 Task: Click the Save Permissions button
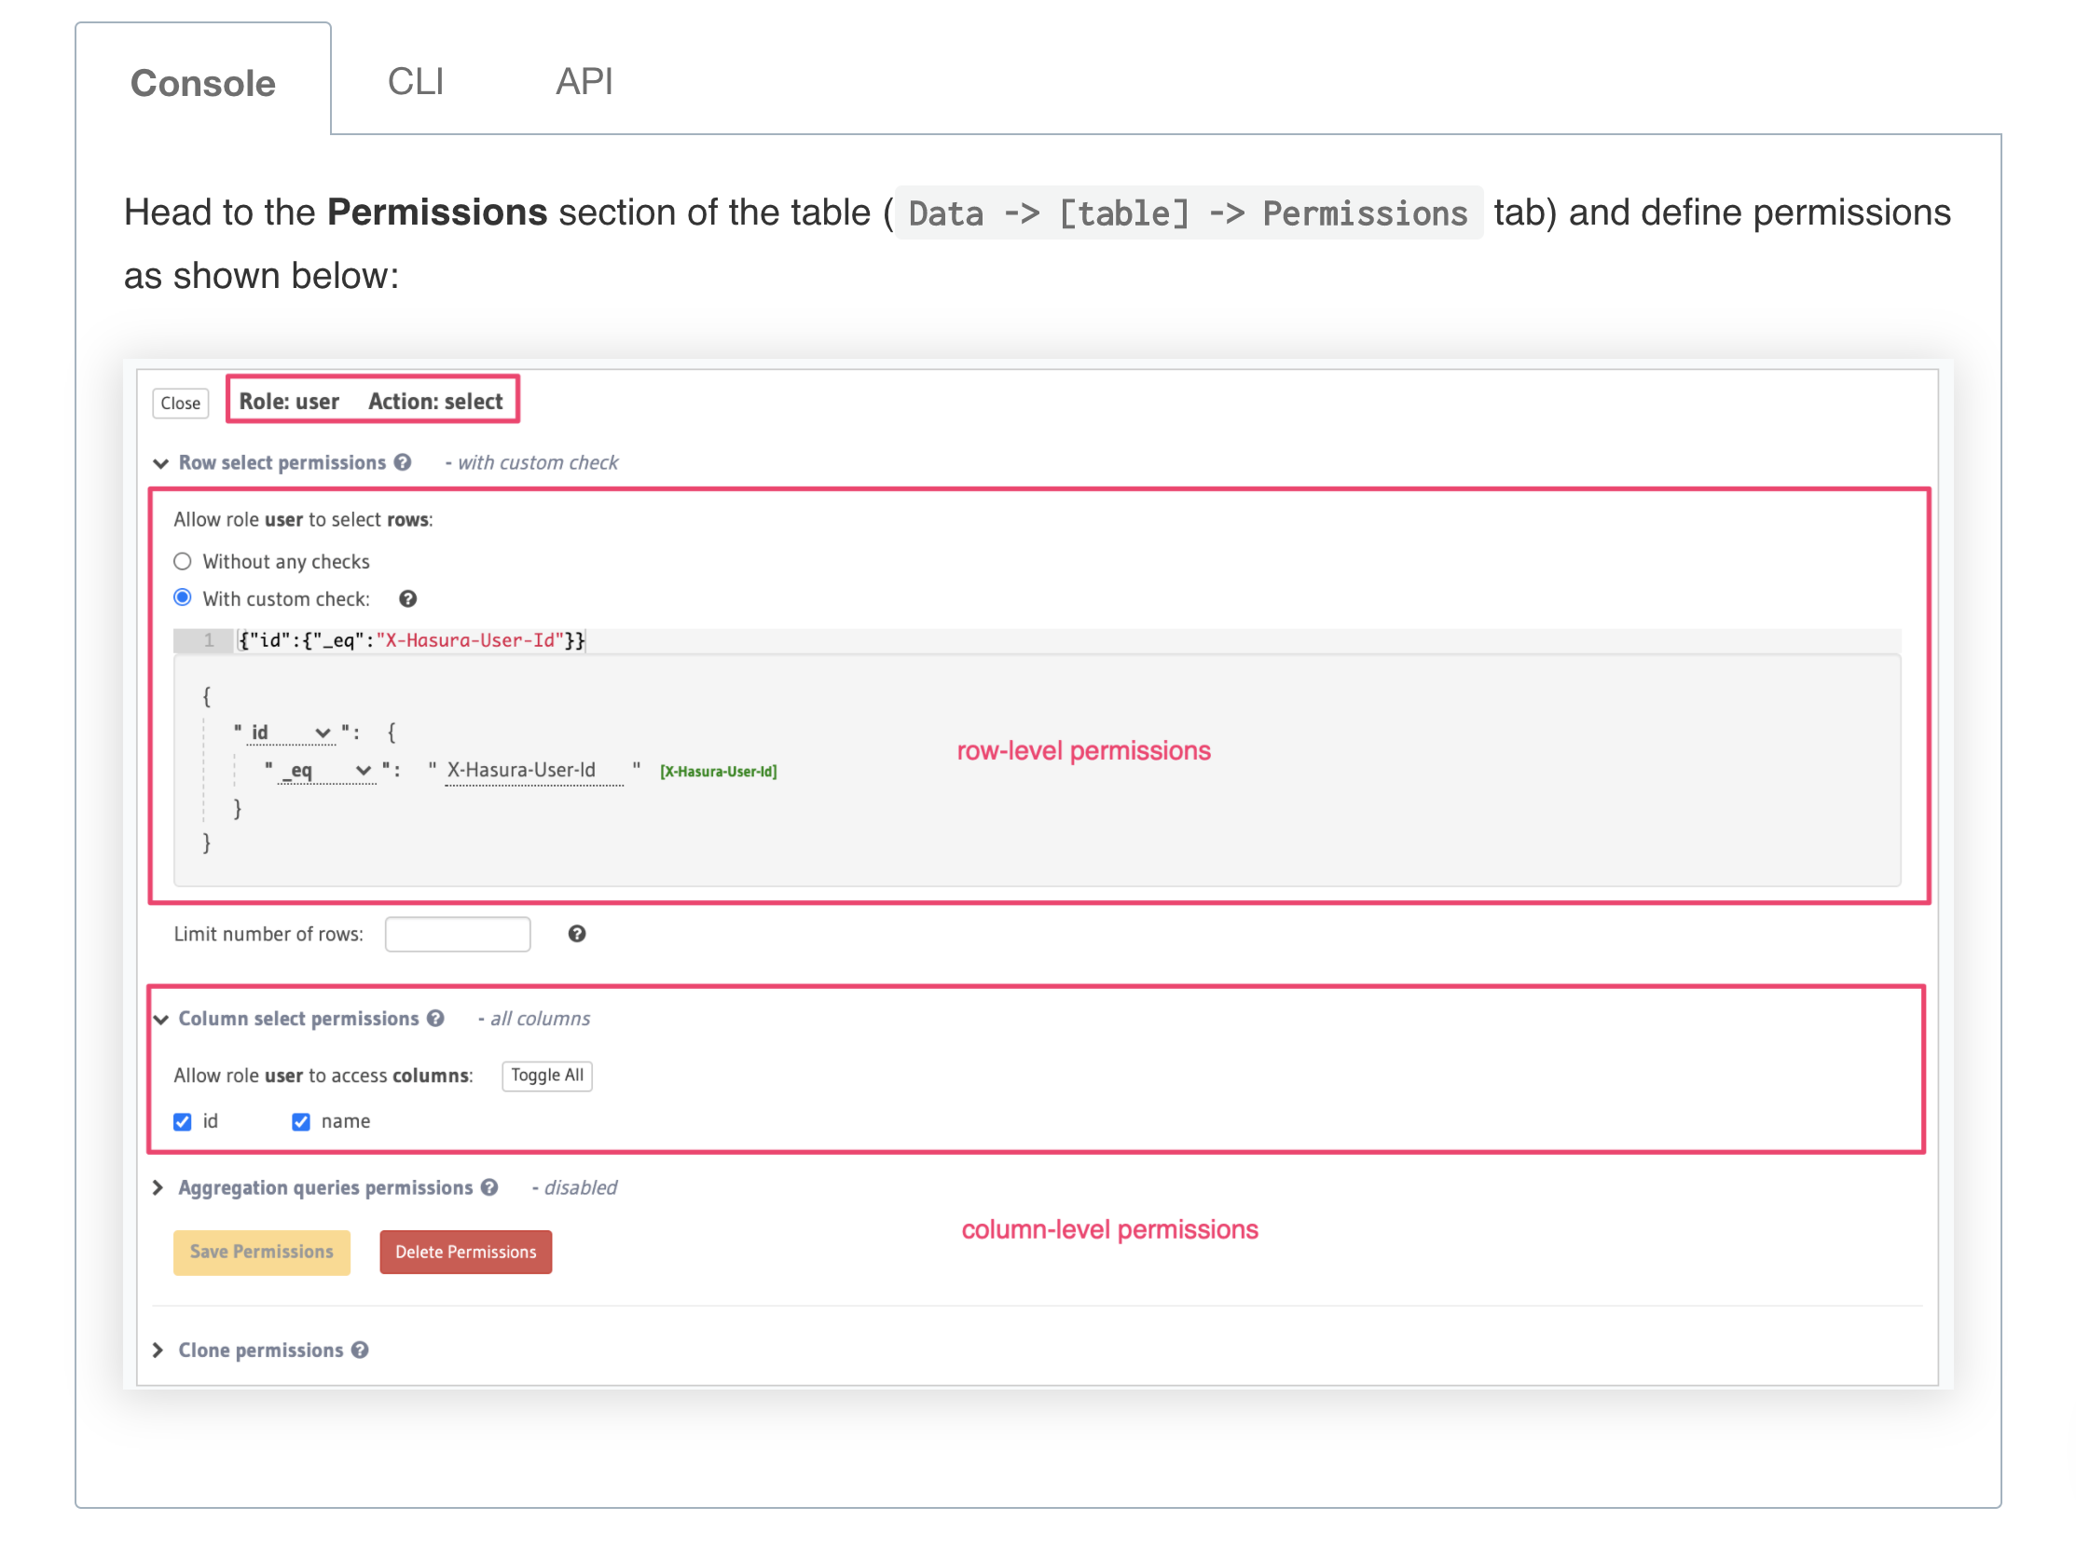(262, 1252)
